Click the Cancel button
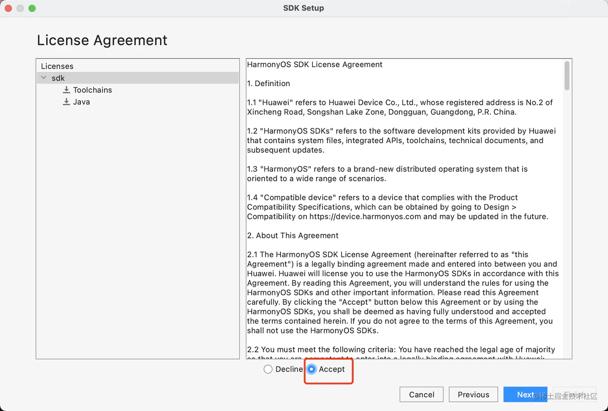 click(421, 395)
